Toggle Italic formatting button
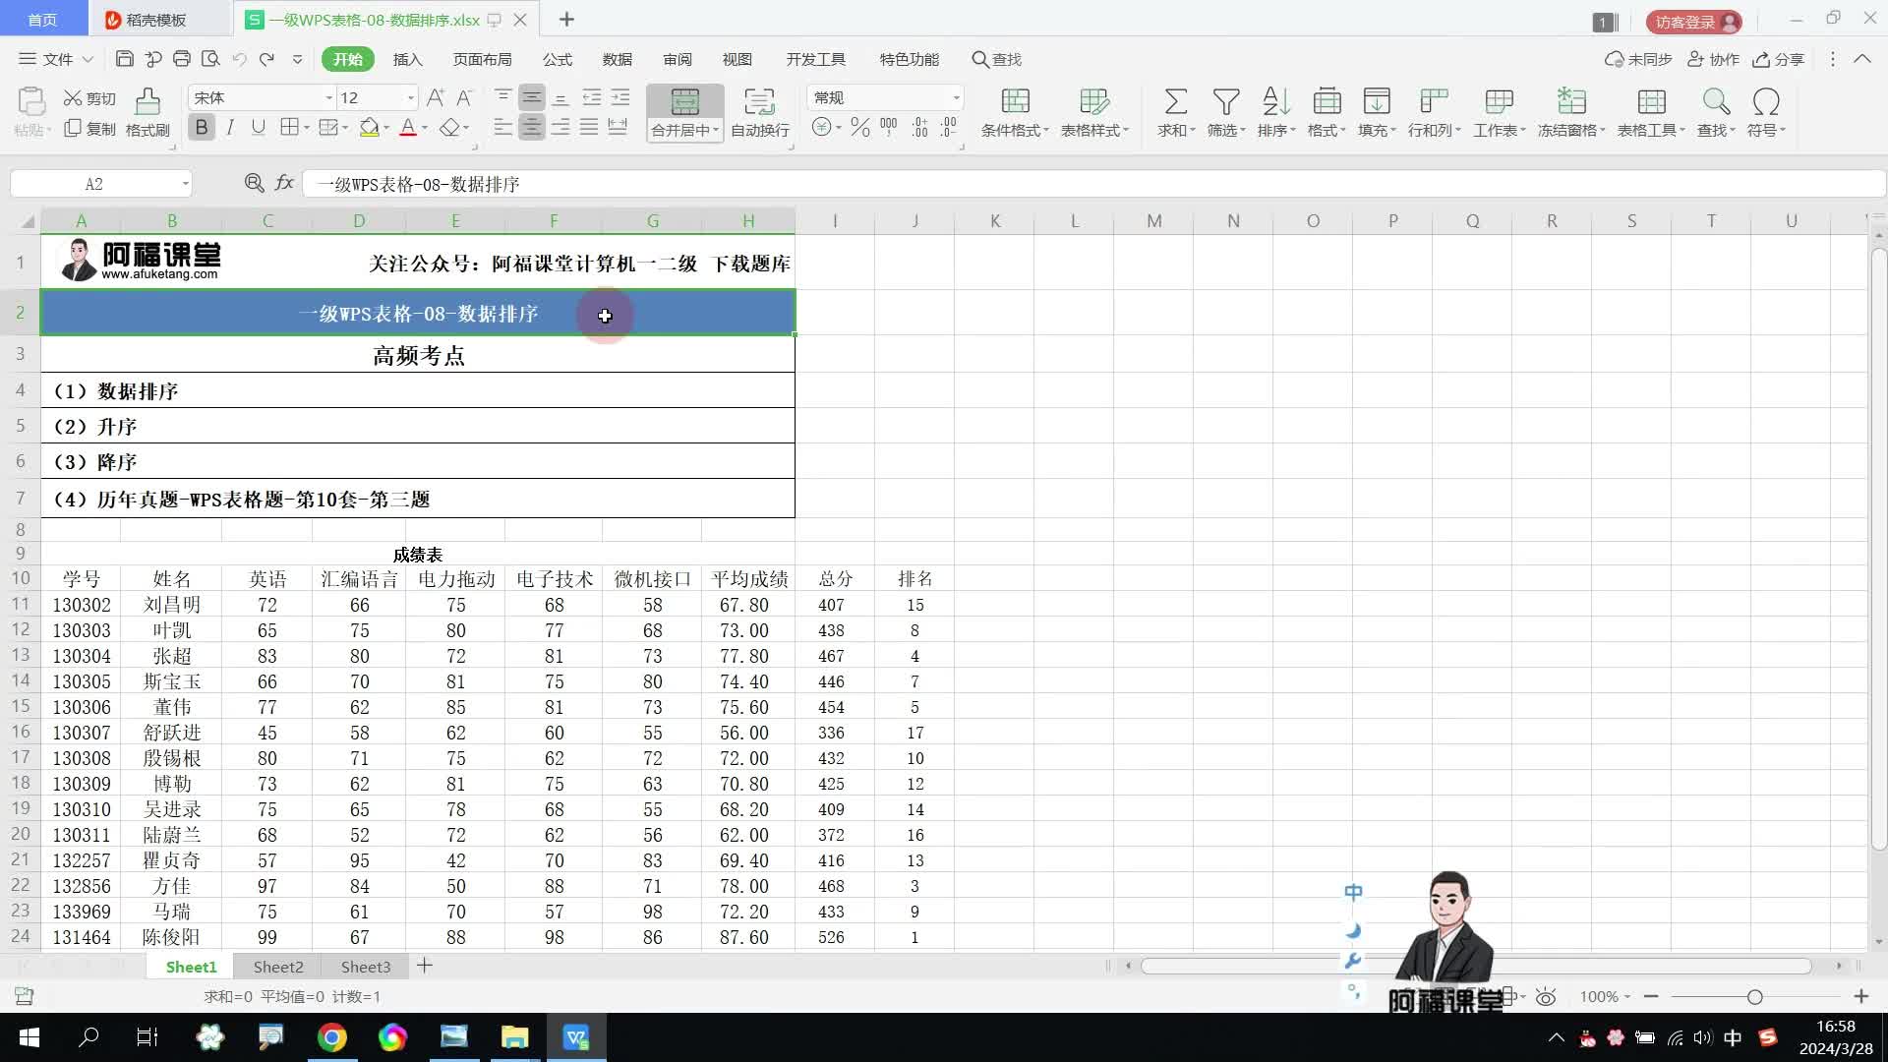The width and height of the screenshot is (1888, 1062). click(x=230, y=128)
